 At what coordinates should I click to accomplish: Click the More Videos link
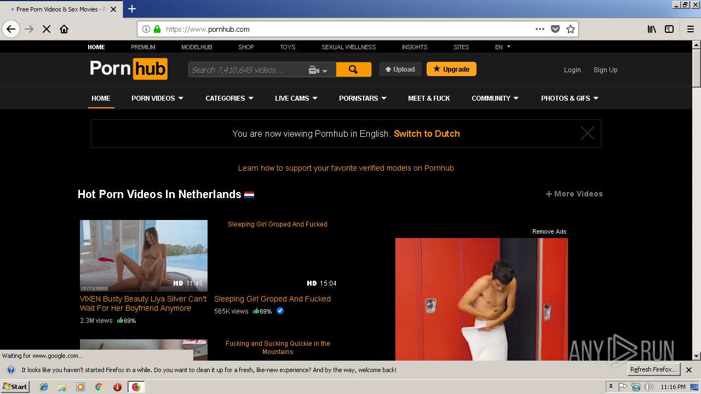point(574,194)
